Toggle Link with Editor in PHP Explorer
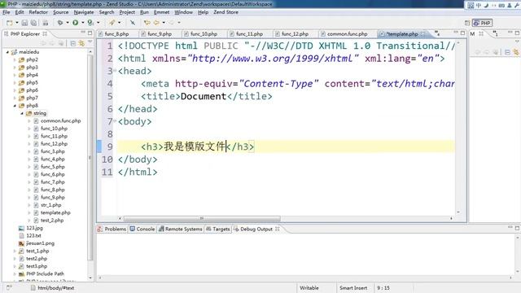Image resolution: width=521 pixels, height=293 pixels. tap(81, 43)
